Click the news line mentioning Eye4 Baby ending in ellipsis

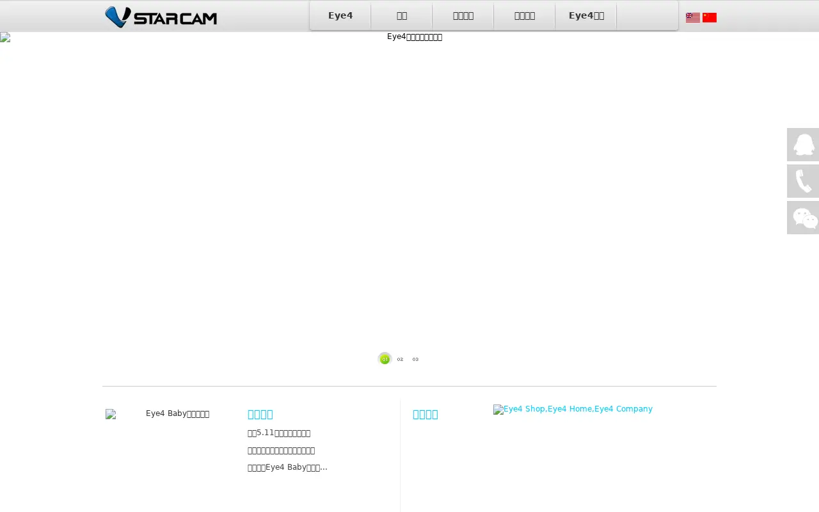click(287, 467)
